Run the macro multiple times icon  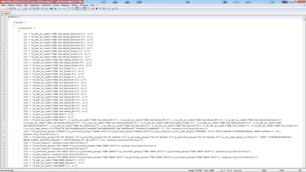pyautogui.click(x=104, y=9)
